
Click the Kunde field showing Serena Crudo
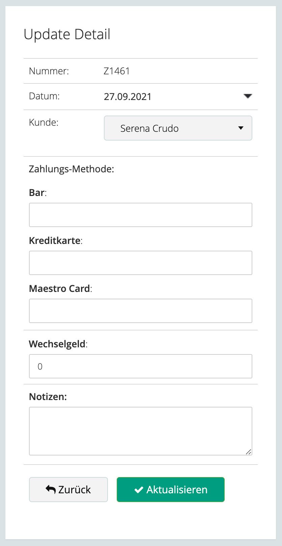149,128
